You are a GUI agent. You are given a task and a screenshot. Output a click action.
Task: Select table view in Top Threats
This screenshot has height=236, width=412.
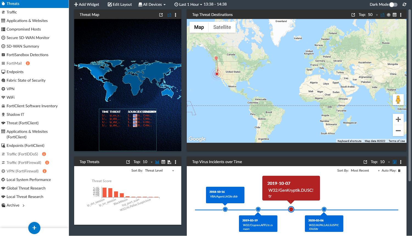(163, 162)
